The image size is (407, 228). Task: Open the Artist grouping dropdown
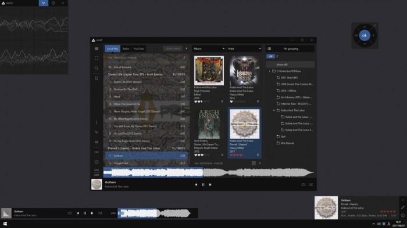244,49
